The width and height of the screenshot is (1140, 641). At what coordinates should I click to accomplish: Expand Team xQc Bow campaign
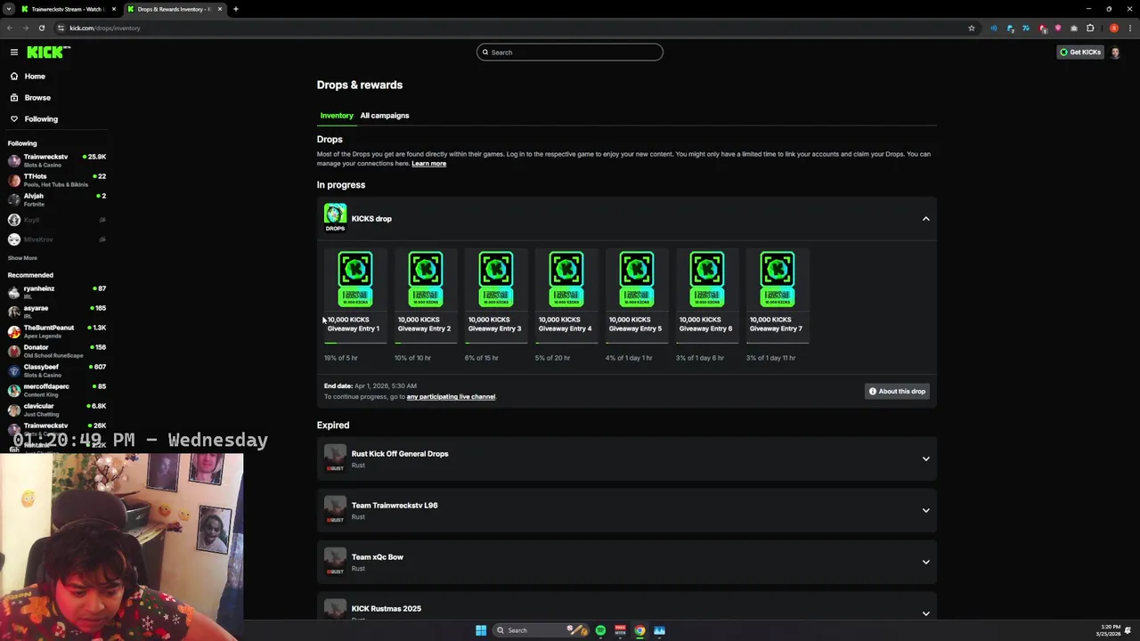tap(925, 562)
